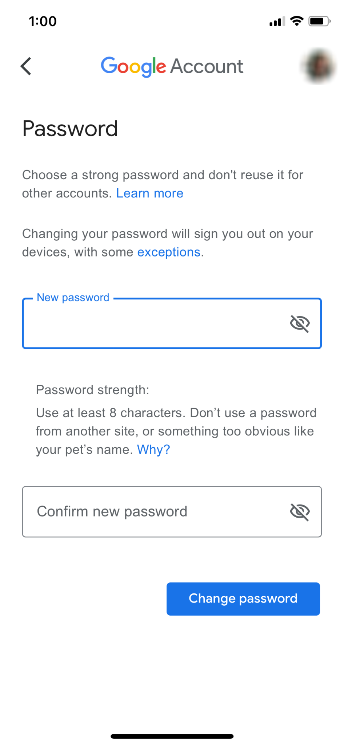Screen dimensions: 344x746
Task: Tap the crossed-out eye icon in New password field
Action: pos(301,322)
